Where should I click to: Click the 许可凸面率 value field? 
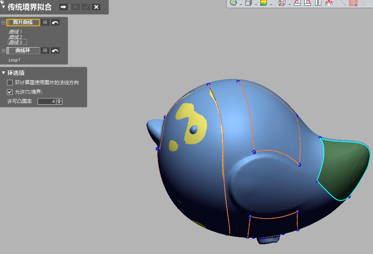(x=47, y=101)
